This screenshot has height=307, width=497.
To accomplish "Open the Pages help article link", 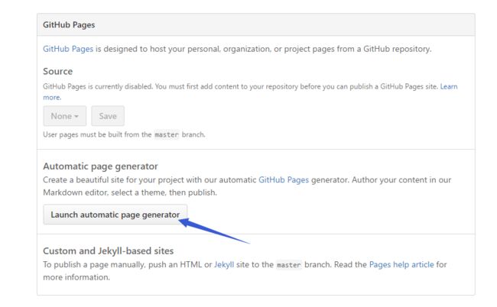I will click(401, 264).
